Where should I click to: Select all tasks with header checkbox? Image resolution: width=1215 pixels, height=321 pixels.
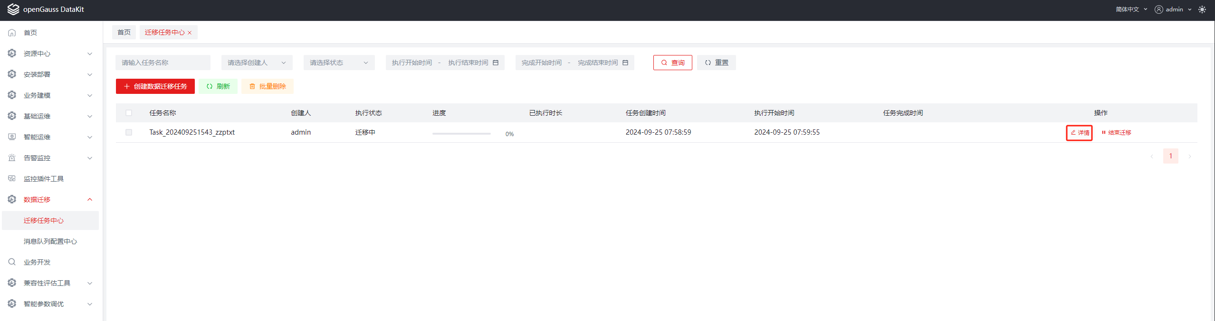click(129, 113)
